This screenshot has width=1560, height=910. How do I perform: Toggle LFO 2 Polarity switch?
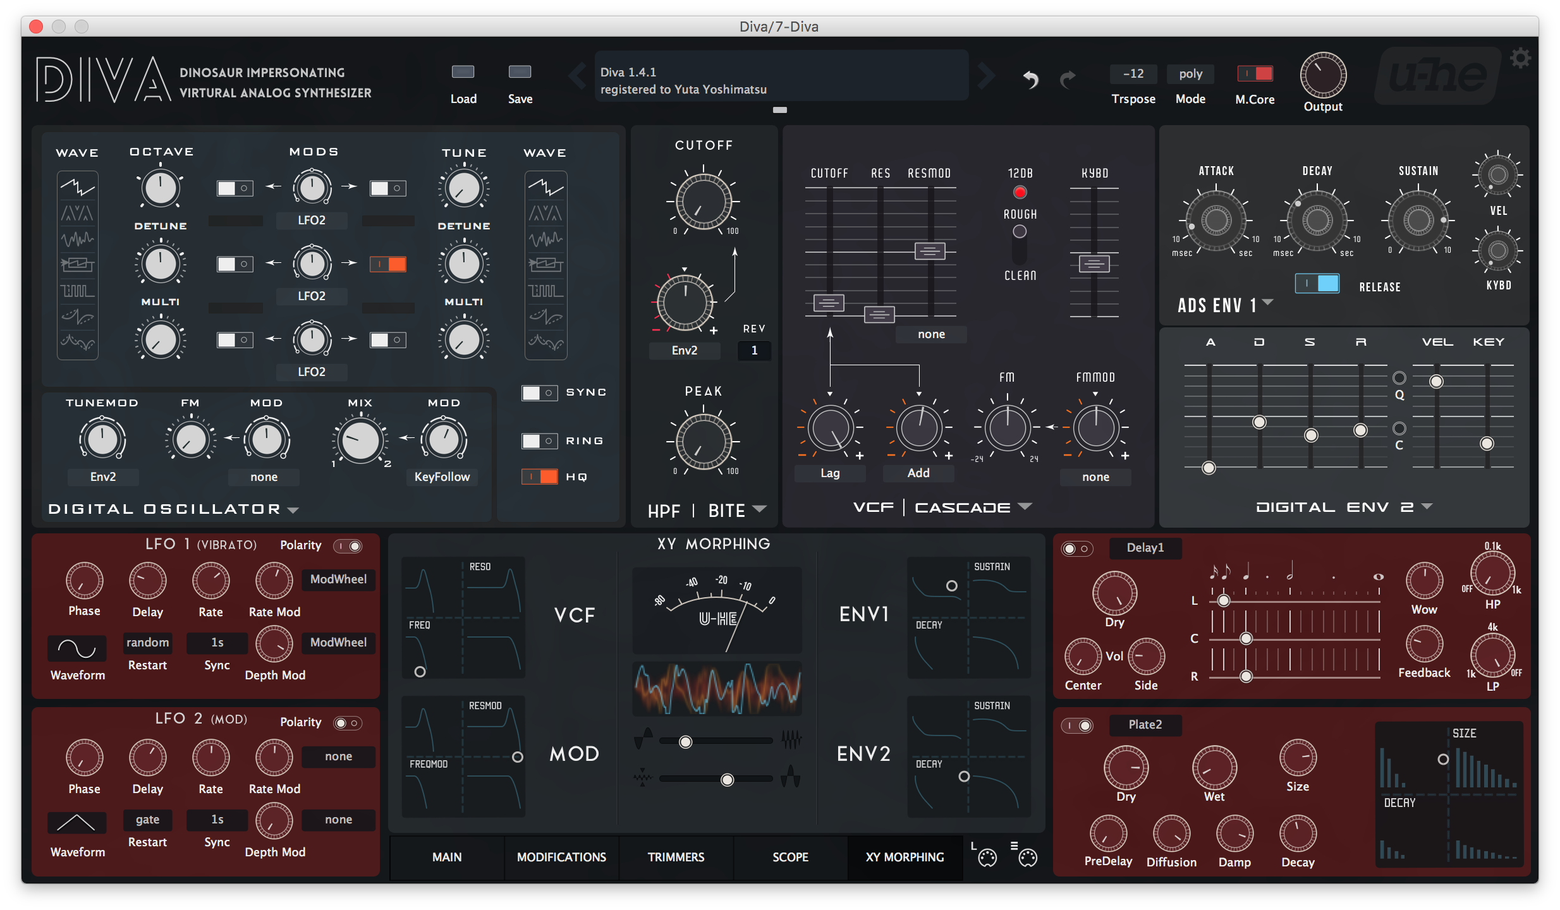[348, 723]
